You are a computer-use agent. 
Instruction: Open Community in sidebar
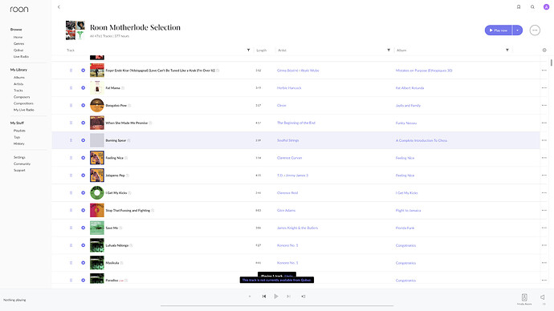coord(22,164)
